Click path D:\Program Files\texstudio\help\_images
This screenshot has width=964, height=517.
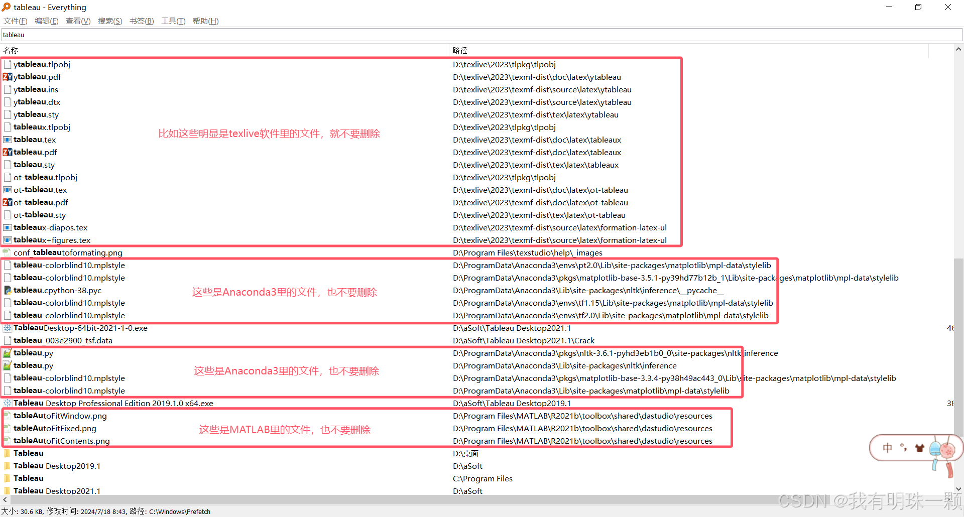pos(528,252)
